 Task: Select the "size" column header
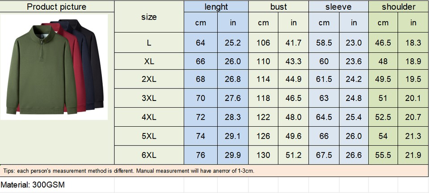coord(149,17)
